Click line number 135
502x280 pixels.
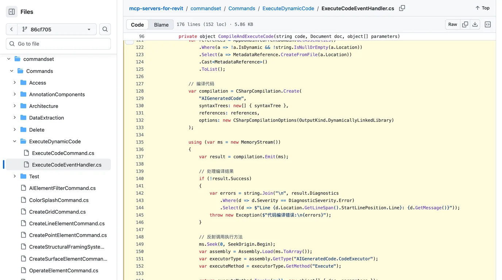click(x=140, y=142)
